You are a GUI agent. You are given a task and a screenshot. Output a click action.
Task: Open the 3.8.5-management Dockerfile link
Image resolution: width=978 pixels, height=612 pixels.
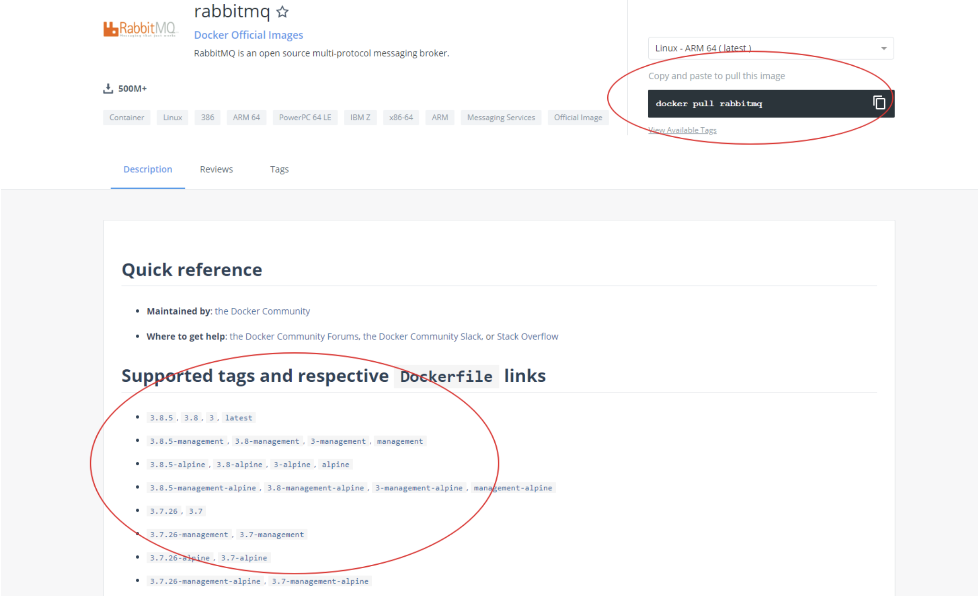coord(186,441)
